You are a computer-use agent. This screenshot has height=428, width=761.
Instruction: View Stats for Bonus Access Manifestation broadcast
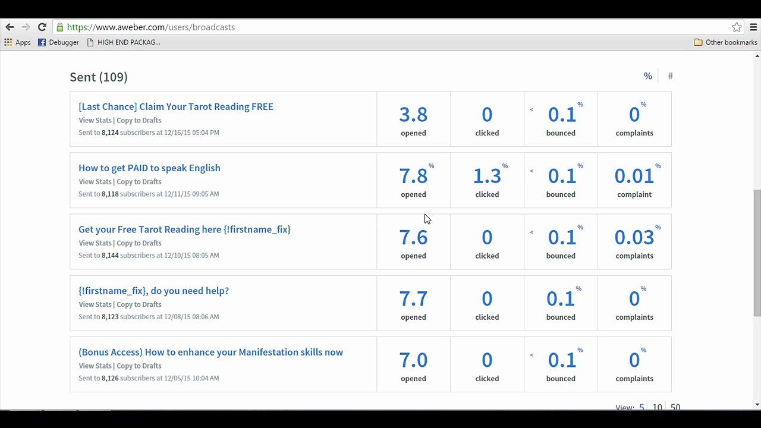[x=95, y=366]
